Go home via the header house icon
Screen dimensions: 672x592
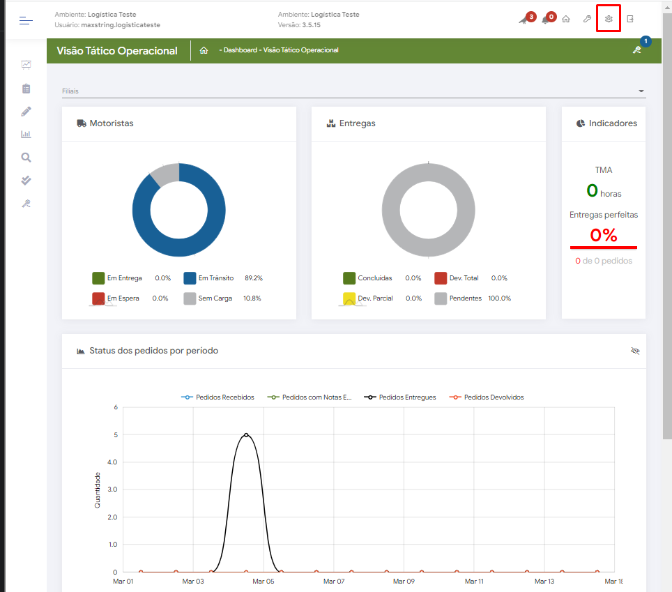(x=566, y=19)
